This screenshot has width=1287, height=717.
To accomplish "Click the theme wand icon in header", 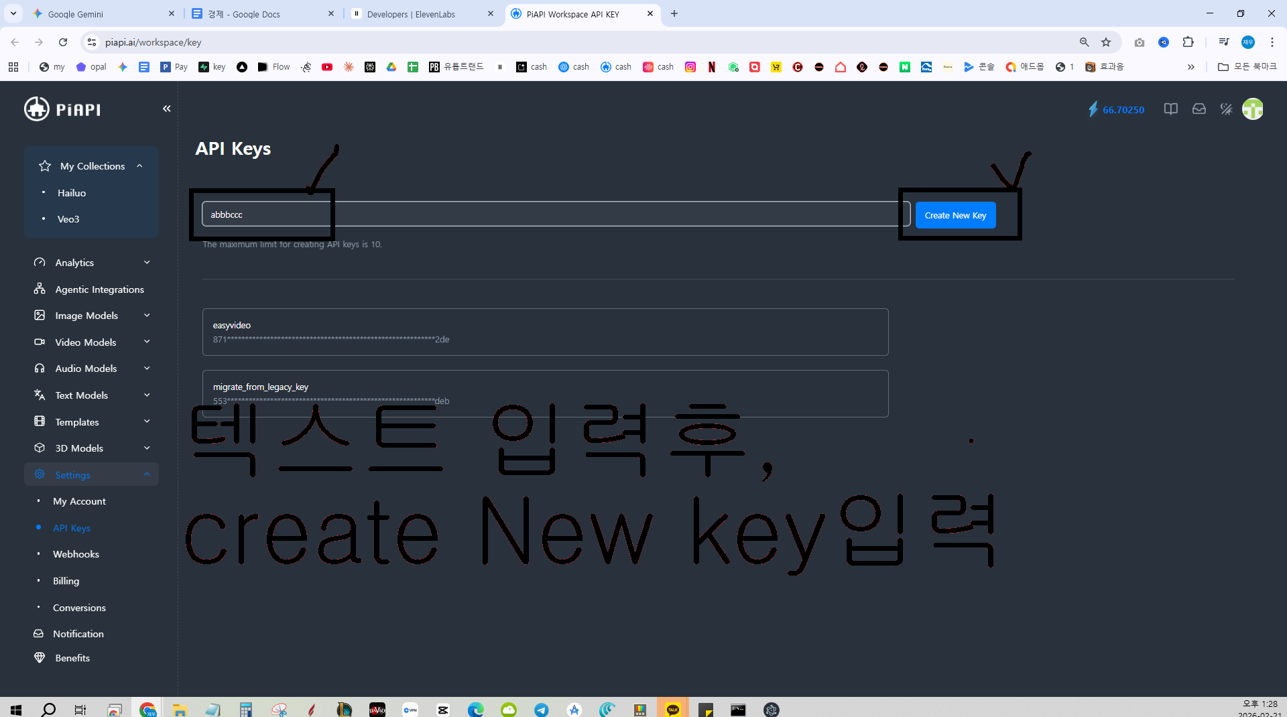I will click(x=1226, y=109).
